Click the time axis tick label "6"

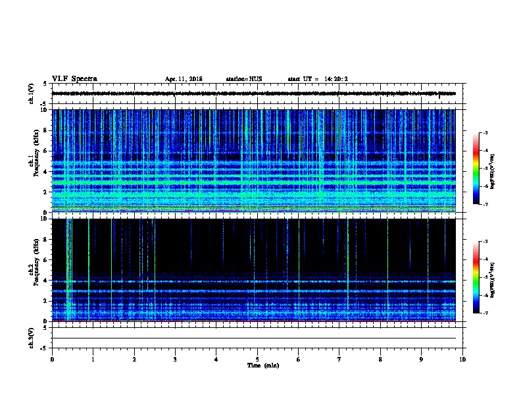coord(299,360)
